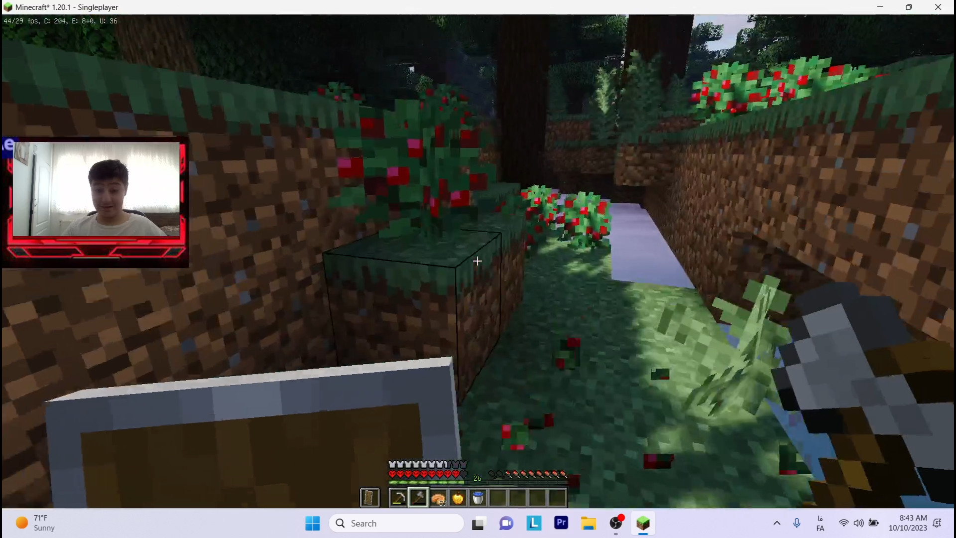Open Task View from taskbar

point(478,523)
